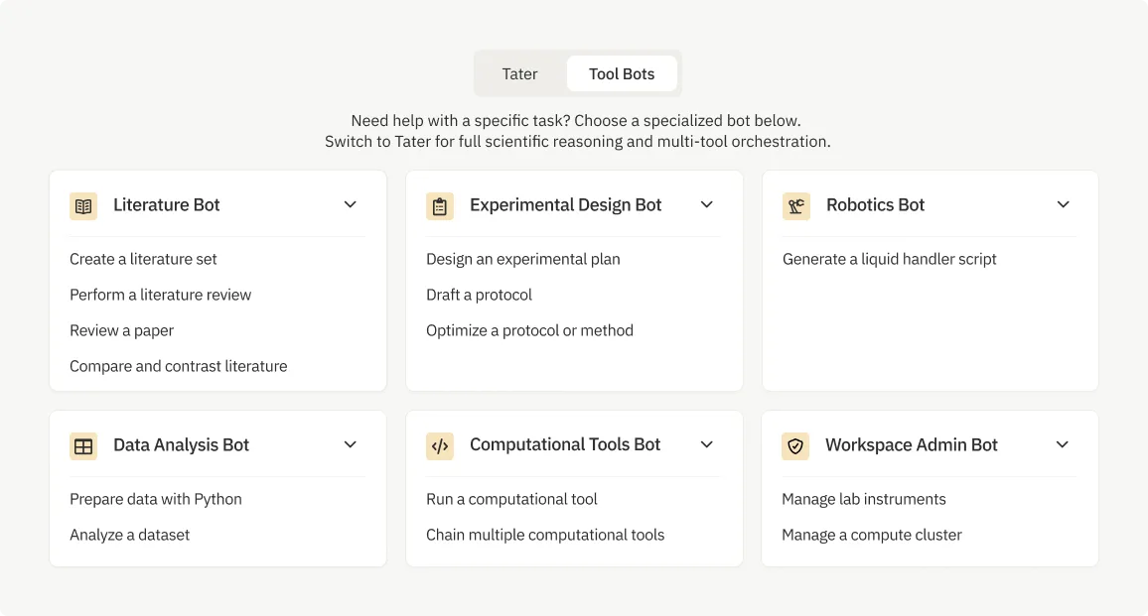This screenshot has height=616, width=1148.
Task: Click the Workspace Admin Bot shield icon
Action: [x=795, y=445]
